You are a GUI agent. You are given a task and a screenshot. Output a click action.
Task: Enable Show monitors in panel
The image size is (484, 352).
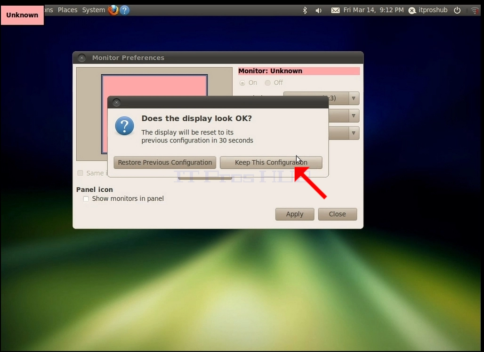[x=86, y=199]
